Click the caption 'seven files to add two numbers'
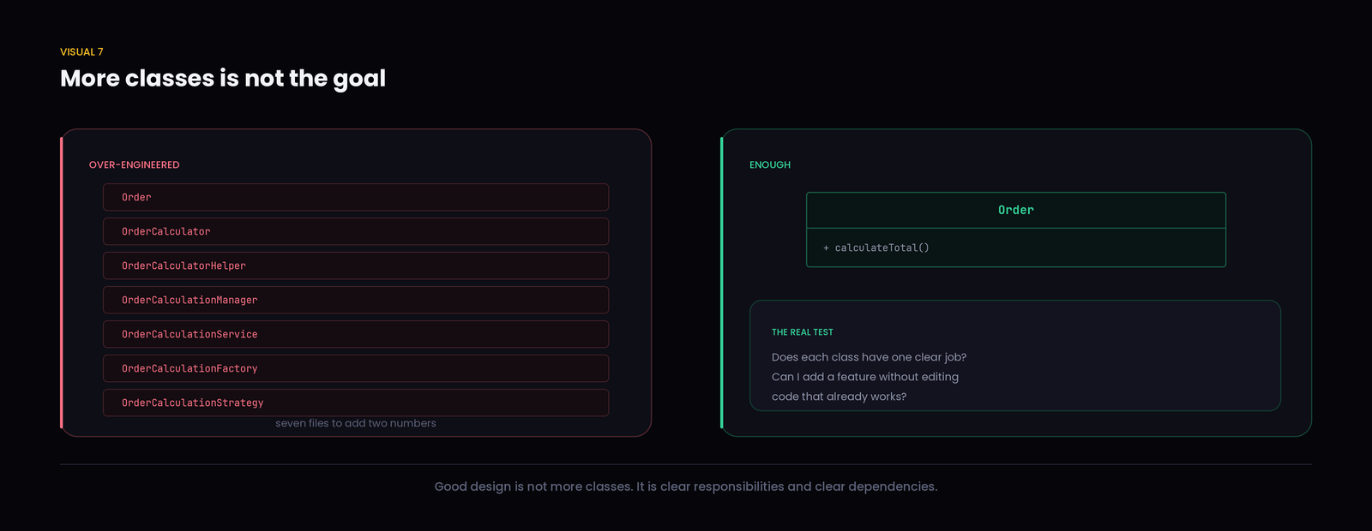 click(x=356, y=423)
